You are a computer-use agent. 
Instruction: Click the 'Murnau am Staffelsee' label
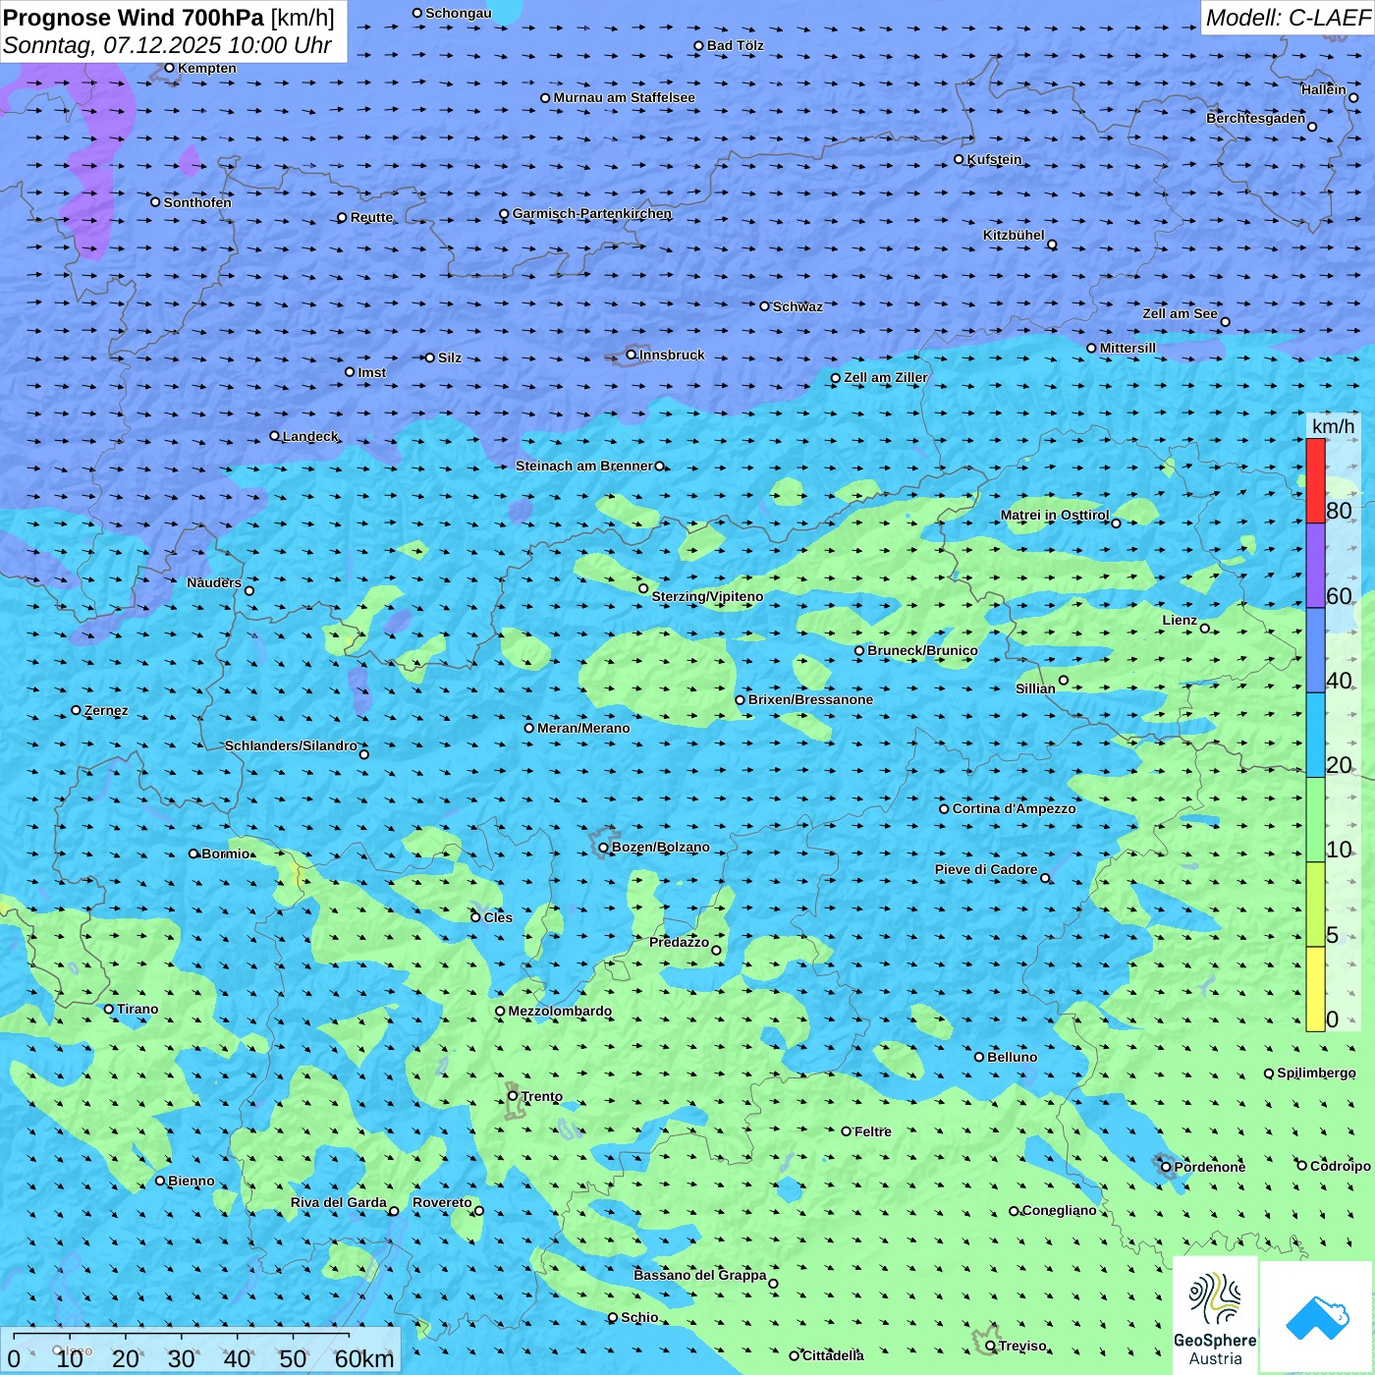(624, 97)
